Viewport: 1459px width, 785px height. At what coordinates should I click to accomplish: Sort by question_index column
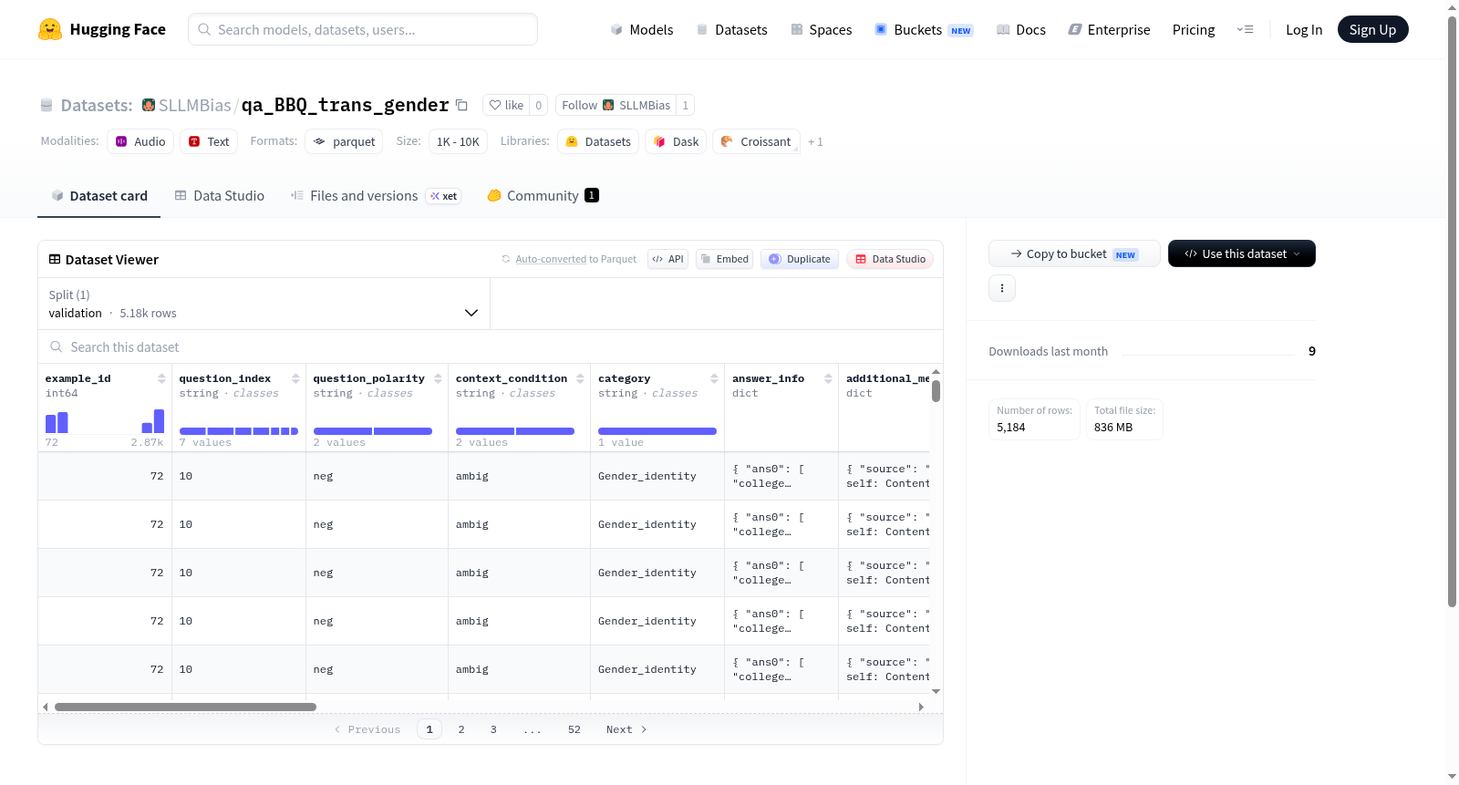295,378
